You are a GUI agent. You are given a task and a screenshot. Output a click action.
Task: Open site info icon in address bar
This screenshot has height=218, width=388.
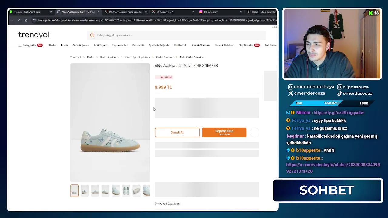pos(35,20)
